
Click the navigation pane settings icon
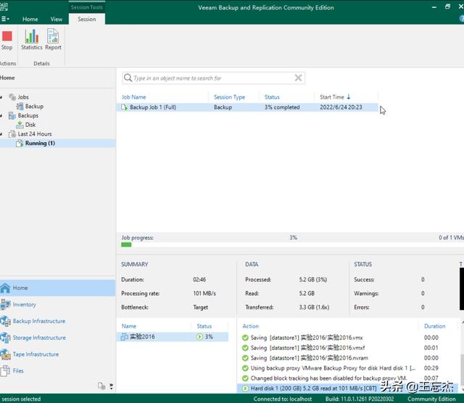(x=101, y=386)
